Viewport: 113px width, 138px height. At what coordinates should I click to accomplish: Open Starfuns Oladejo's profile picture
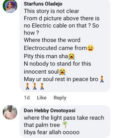(10, 6)
